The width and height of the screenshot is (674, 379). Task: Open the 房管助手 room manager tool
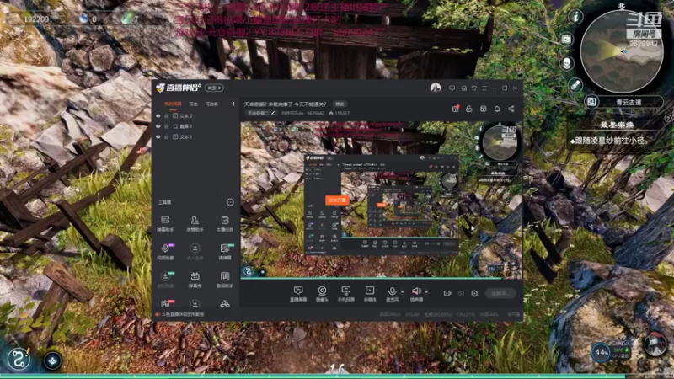(195, 223)
